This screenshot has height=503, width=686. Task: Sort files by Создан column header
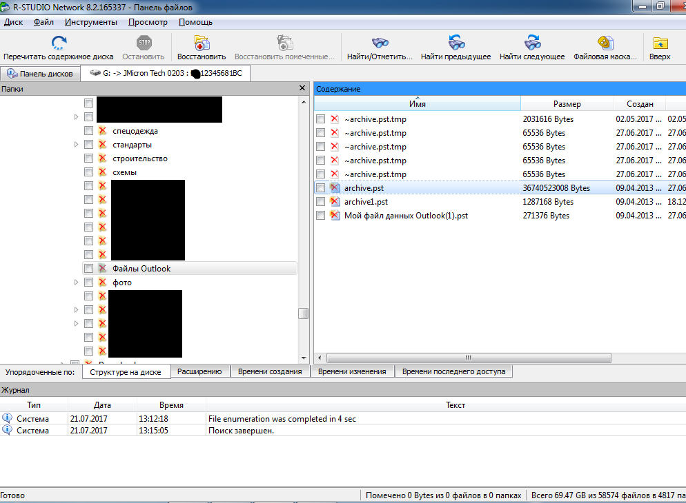pyautogui.click(x=640, y=103)
